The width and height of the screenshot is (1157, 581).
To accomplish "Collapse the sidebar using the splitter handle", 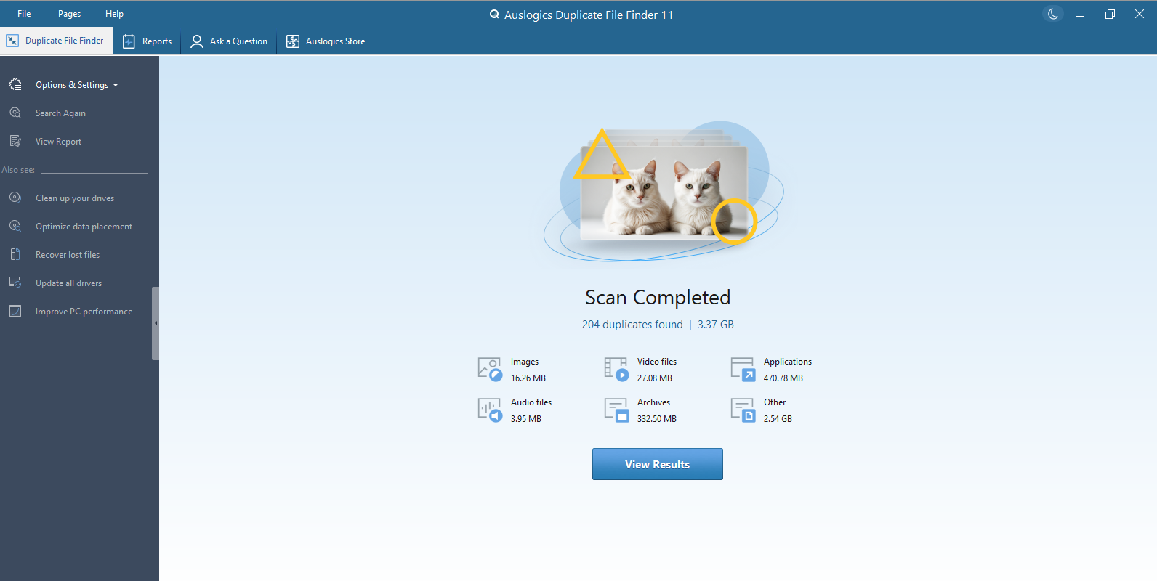I will [x=156, y=323].
